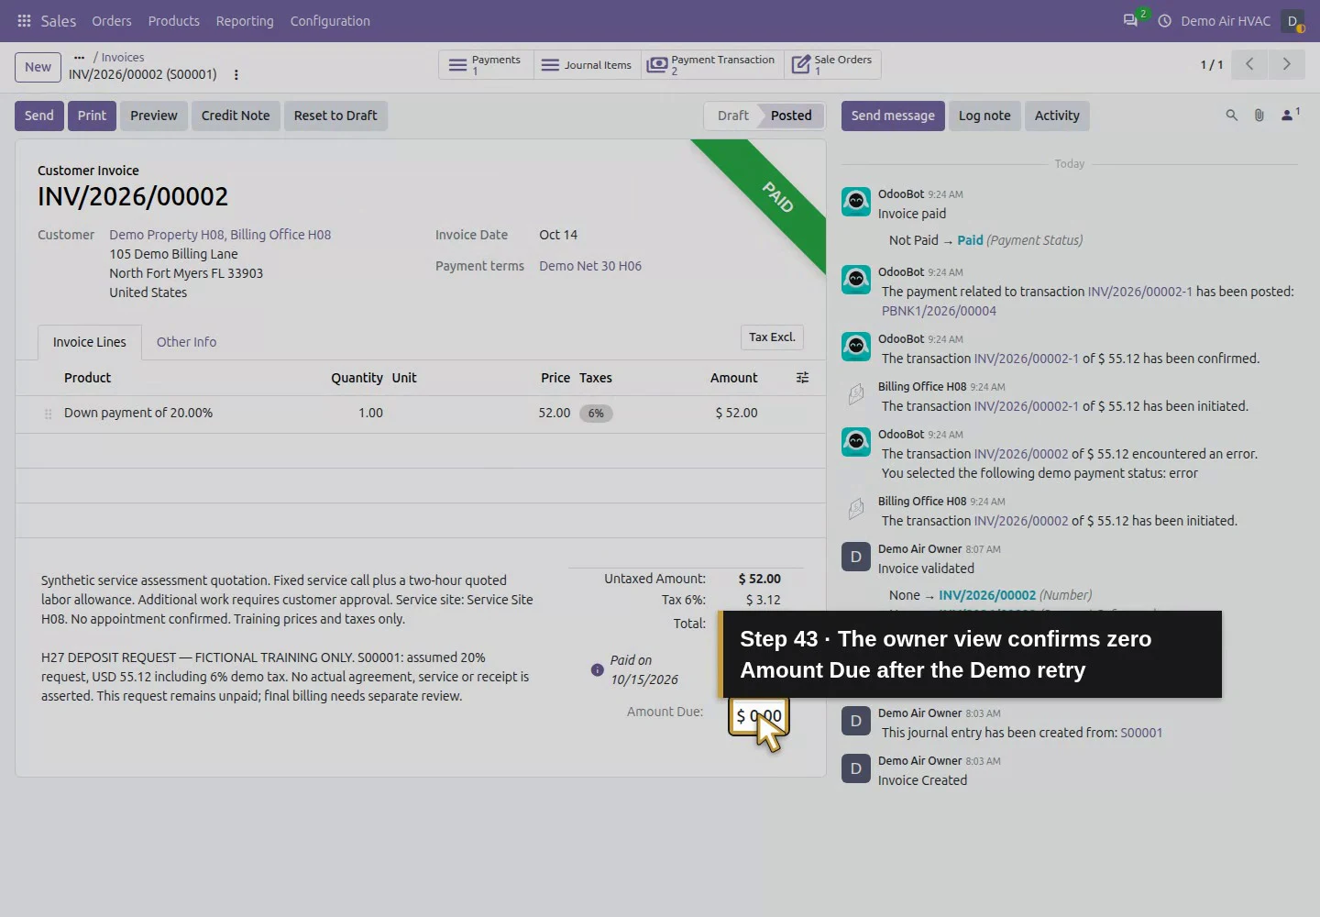Open the user avatar menu
This screenshot has height=917, width=1320.
[1292, 20]
